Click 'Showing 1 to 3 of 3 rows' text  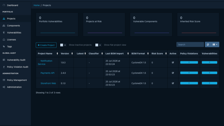pyautogui.click(x=48, y=93)
